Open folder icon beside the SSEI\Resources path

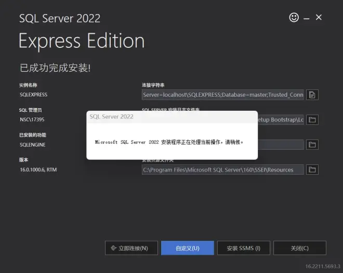[312, 170]
